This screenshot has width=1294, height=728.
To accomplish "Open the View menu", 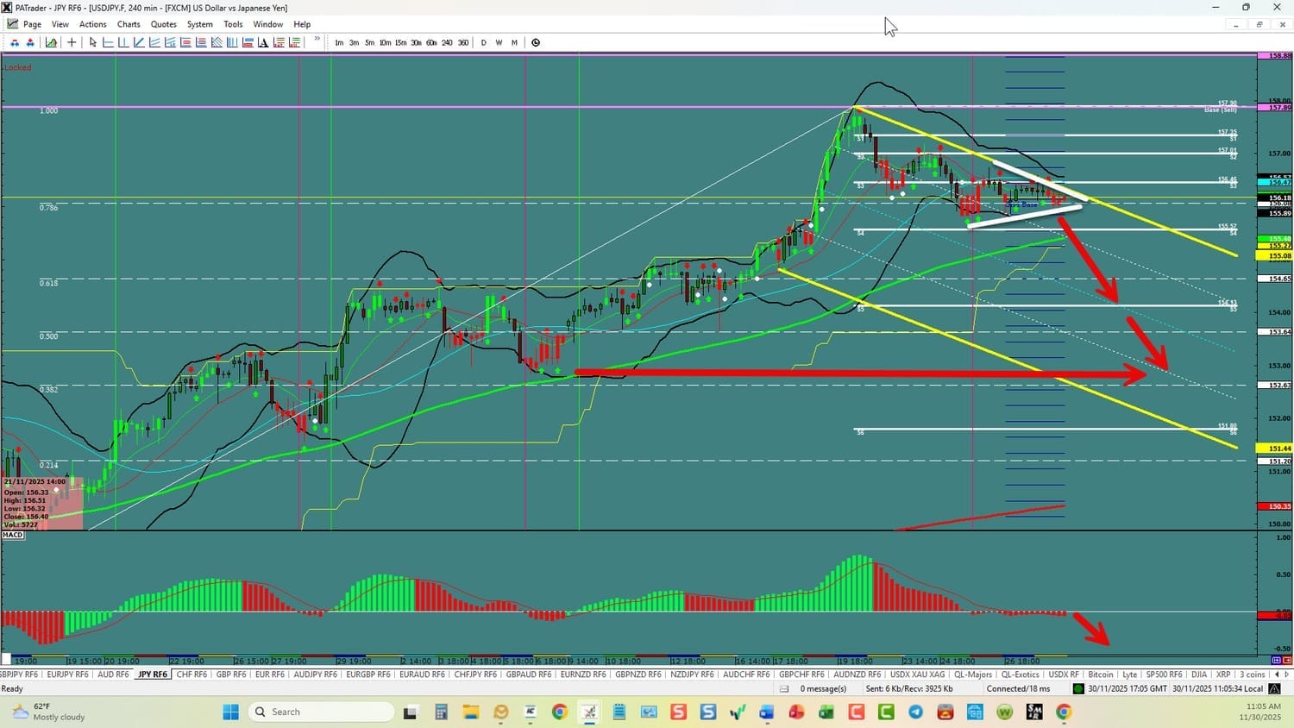I will pos(60,24).
